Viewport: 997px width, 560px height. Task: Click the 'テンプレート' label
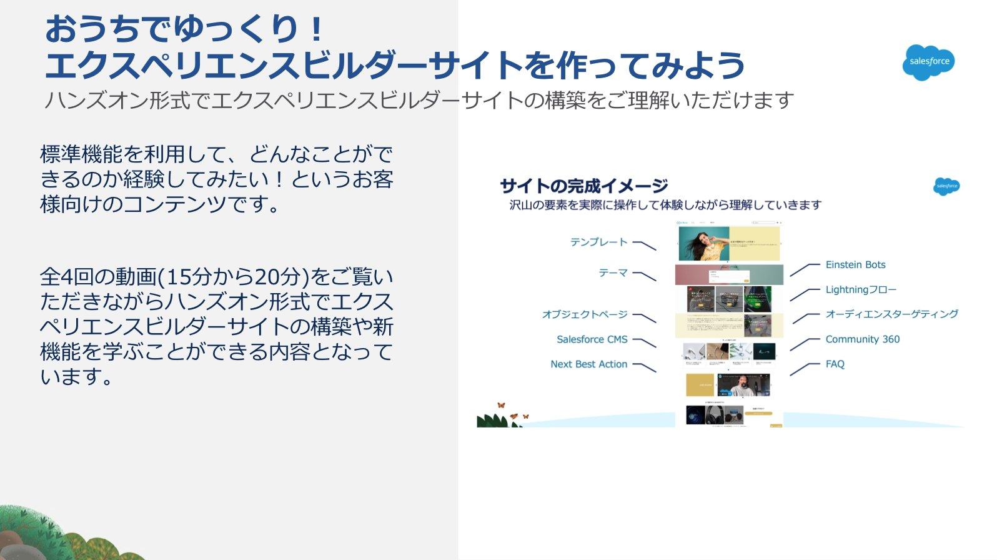pos(598,242)
